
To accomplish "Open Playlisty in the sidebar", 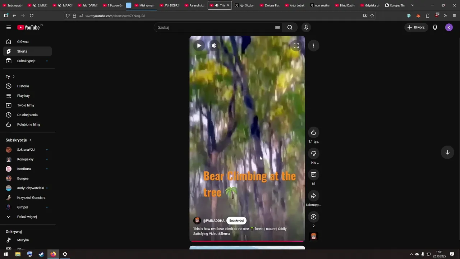I will click(x=27, y=96).
